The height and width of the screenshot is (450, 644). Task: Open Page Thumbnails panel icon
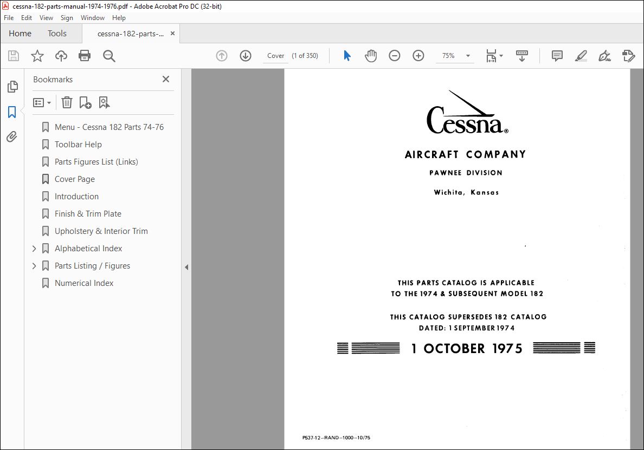coord(12,87)
